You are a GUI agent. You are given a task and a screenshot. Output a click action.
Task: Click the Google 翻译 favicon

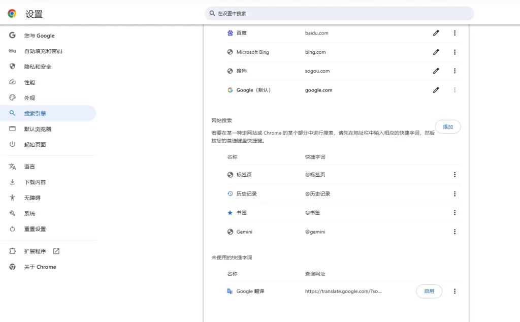click(x=230, y=291)
